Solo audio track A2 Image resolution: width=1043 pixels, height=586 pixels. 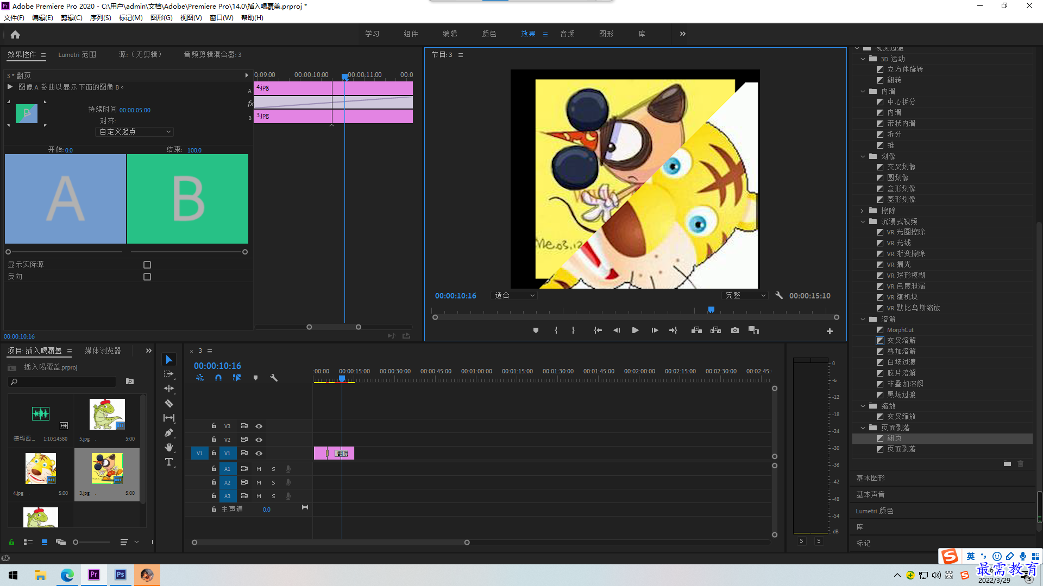pyautogui.click(x=273, y=483)
